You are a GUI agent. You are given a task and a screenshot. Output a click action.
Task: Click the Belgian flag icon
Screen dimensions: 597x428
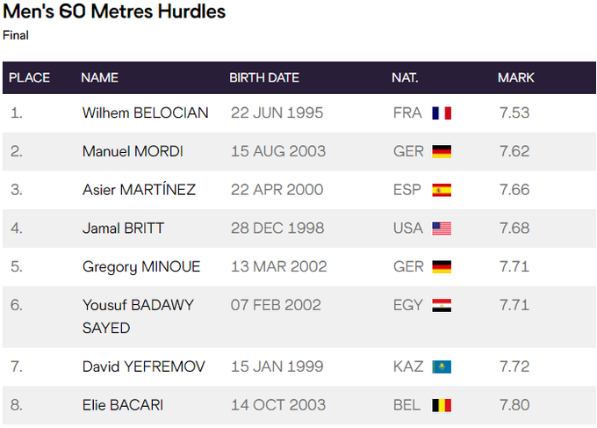(x=442, y=405)
